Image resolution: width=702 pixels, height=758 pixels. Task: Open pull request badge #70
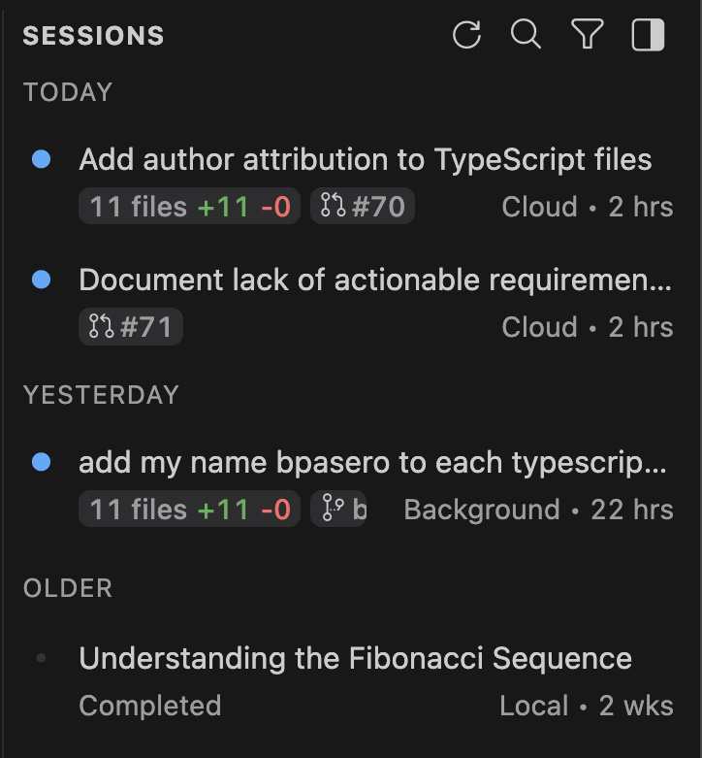coord(362,207)
